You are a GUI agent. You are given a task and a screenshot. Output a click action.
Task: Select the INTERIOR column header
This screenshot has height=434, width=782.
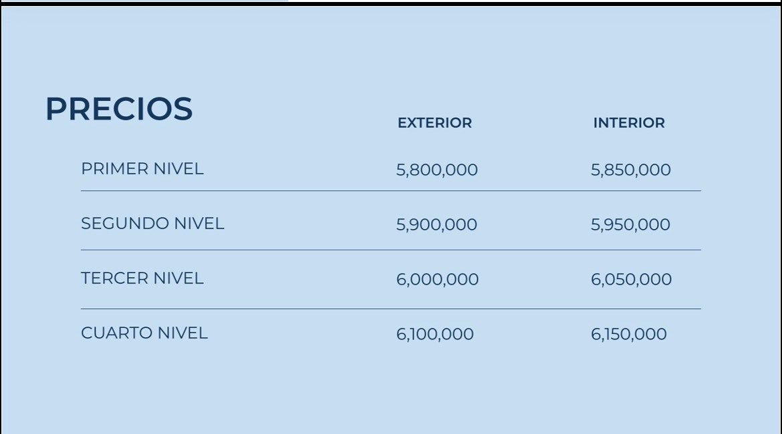[629, 123]
